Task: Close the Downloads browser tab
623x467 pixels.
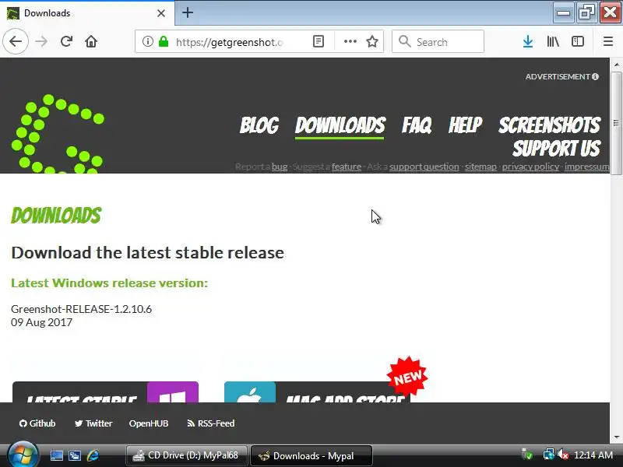Action: [161, 13]
